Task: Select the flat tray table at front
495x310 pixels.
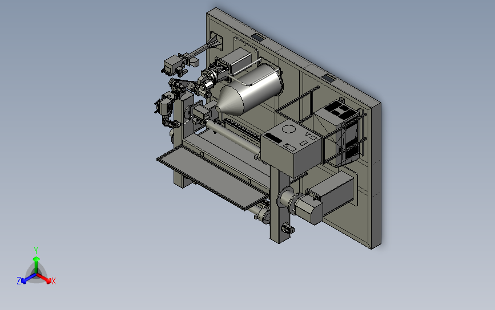Action: click(x=212, y=177)
